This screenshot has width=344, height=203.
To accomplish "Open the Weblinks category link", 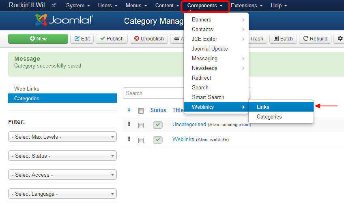I will pyautogui.click(x=183, y=139).
